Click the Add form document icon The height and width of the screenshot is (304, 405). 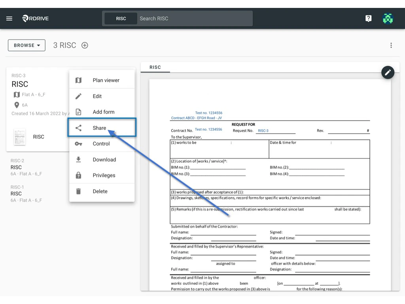pos(79,112)
